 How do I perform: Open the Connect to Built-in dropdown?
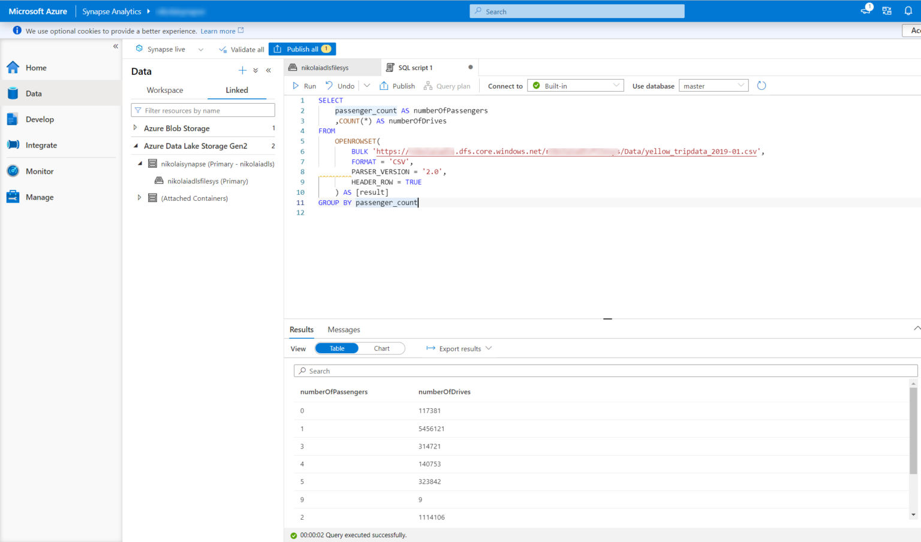(575, 86)
